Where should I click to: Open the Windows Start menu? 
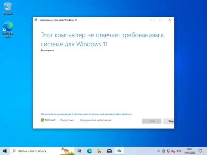pyautogui.click(x=5, y=151)
